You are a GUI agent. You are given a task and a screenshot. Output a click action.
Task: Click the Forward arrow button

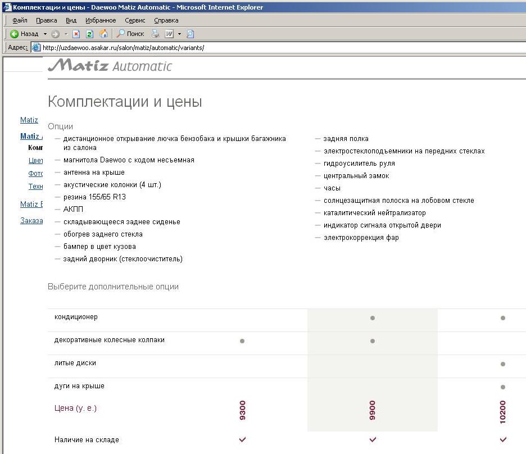click(55, 34)
